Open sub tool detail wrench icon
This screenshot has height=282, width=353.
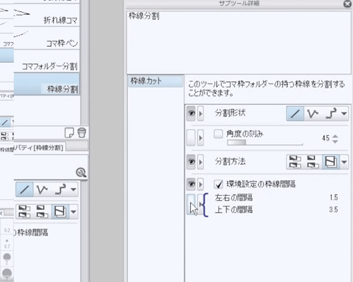tap(81, 172)
